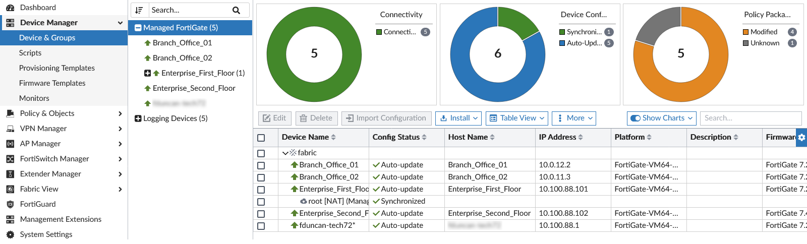The image size is (807, 244).
Task: Click the Import Configuration button
Action: [x=386, y=118]
